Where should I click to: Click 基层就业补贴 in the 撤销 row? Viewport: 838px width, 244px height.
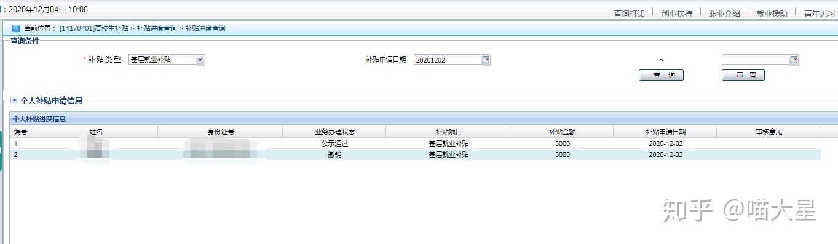point(448,155)
